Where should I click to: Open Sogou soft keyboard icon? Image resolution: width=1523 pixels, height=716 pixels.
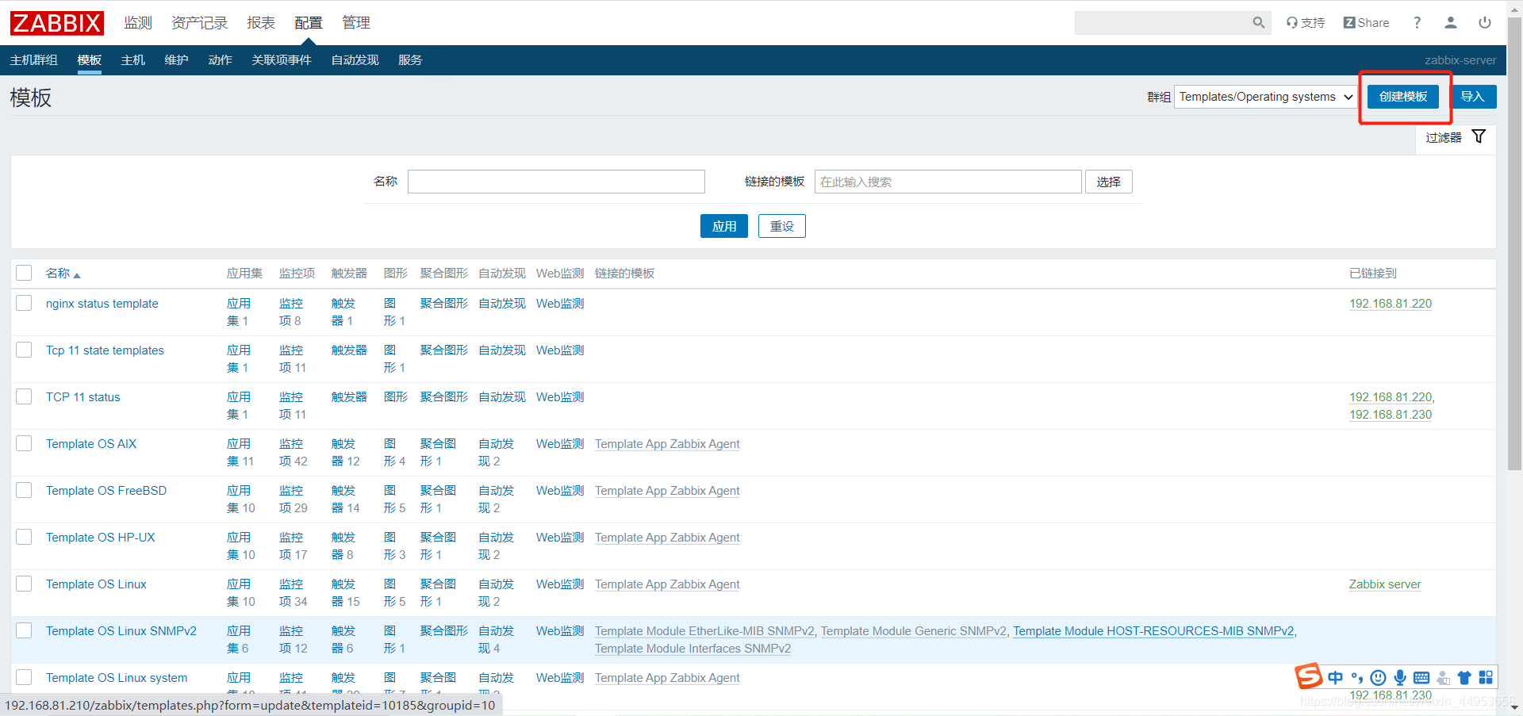[x=1421, y=677]
